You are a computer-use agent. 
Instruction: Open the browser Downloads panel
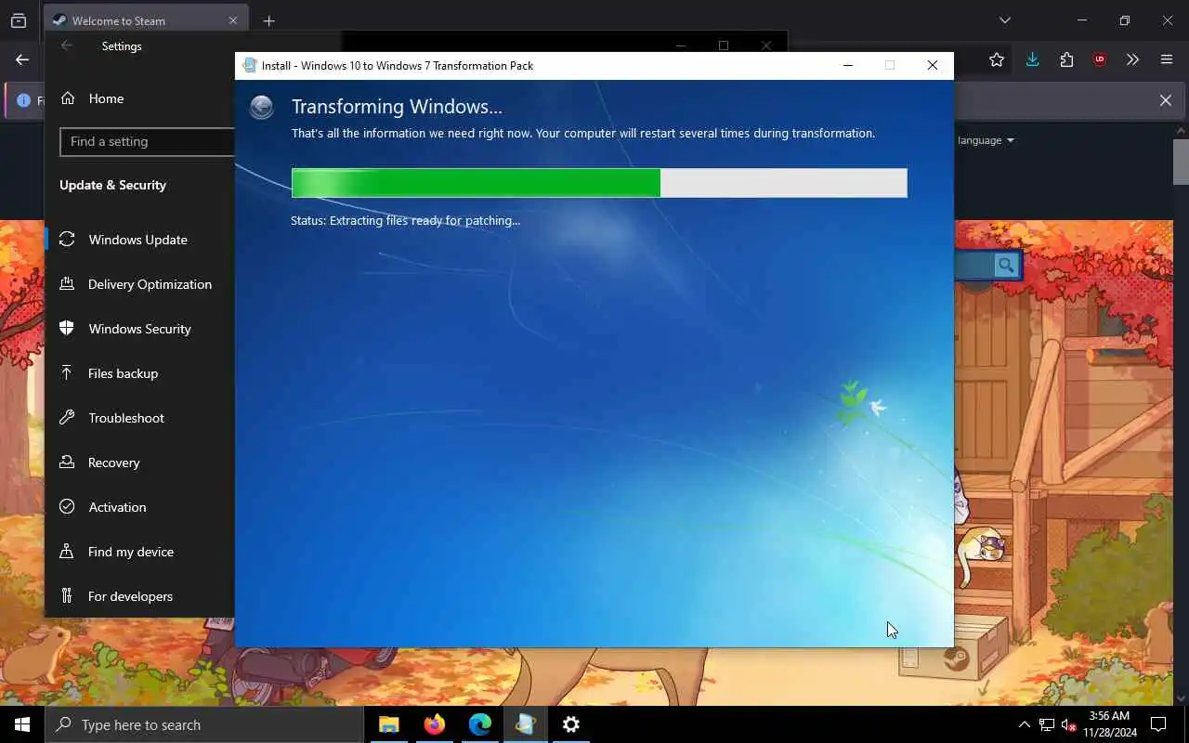pyautogui.click(x=1032, y=59)
